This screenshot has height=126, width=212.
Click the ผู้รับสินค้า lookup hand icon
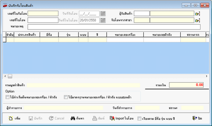[x=197, y=14]
